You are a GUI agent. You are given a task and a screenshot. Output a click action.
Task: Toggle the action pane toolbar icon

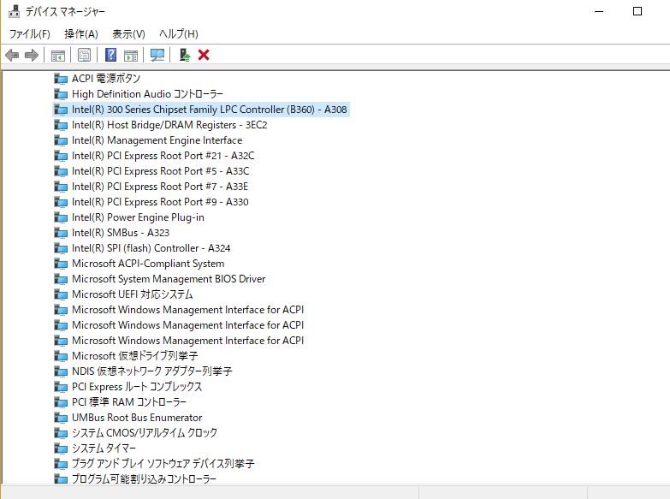[x=131, y=55]
